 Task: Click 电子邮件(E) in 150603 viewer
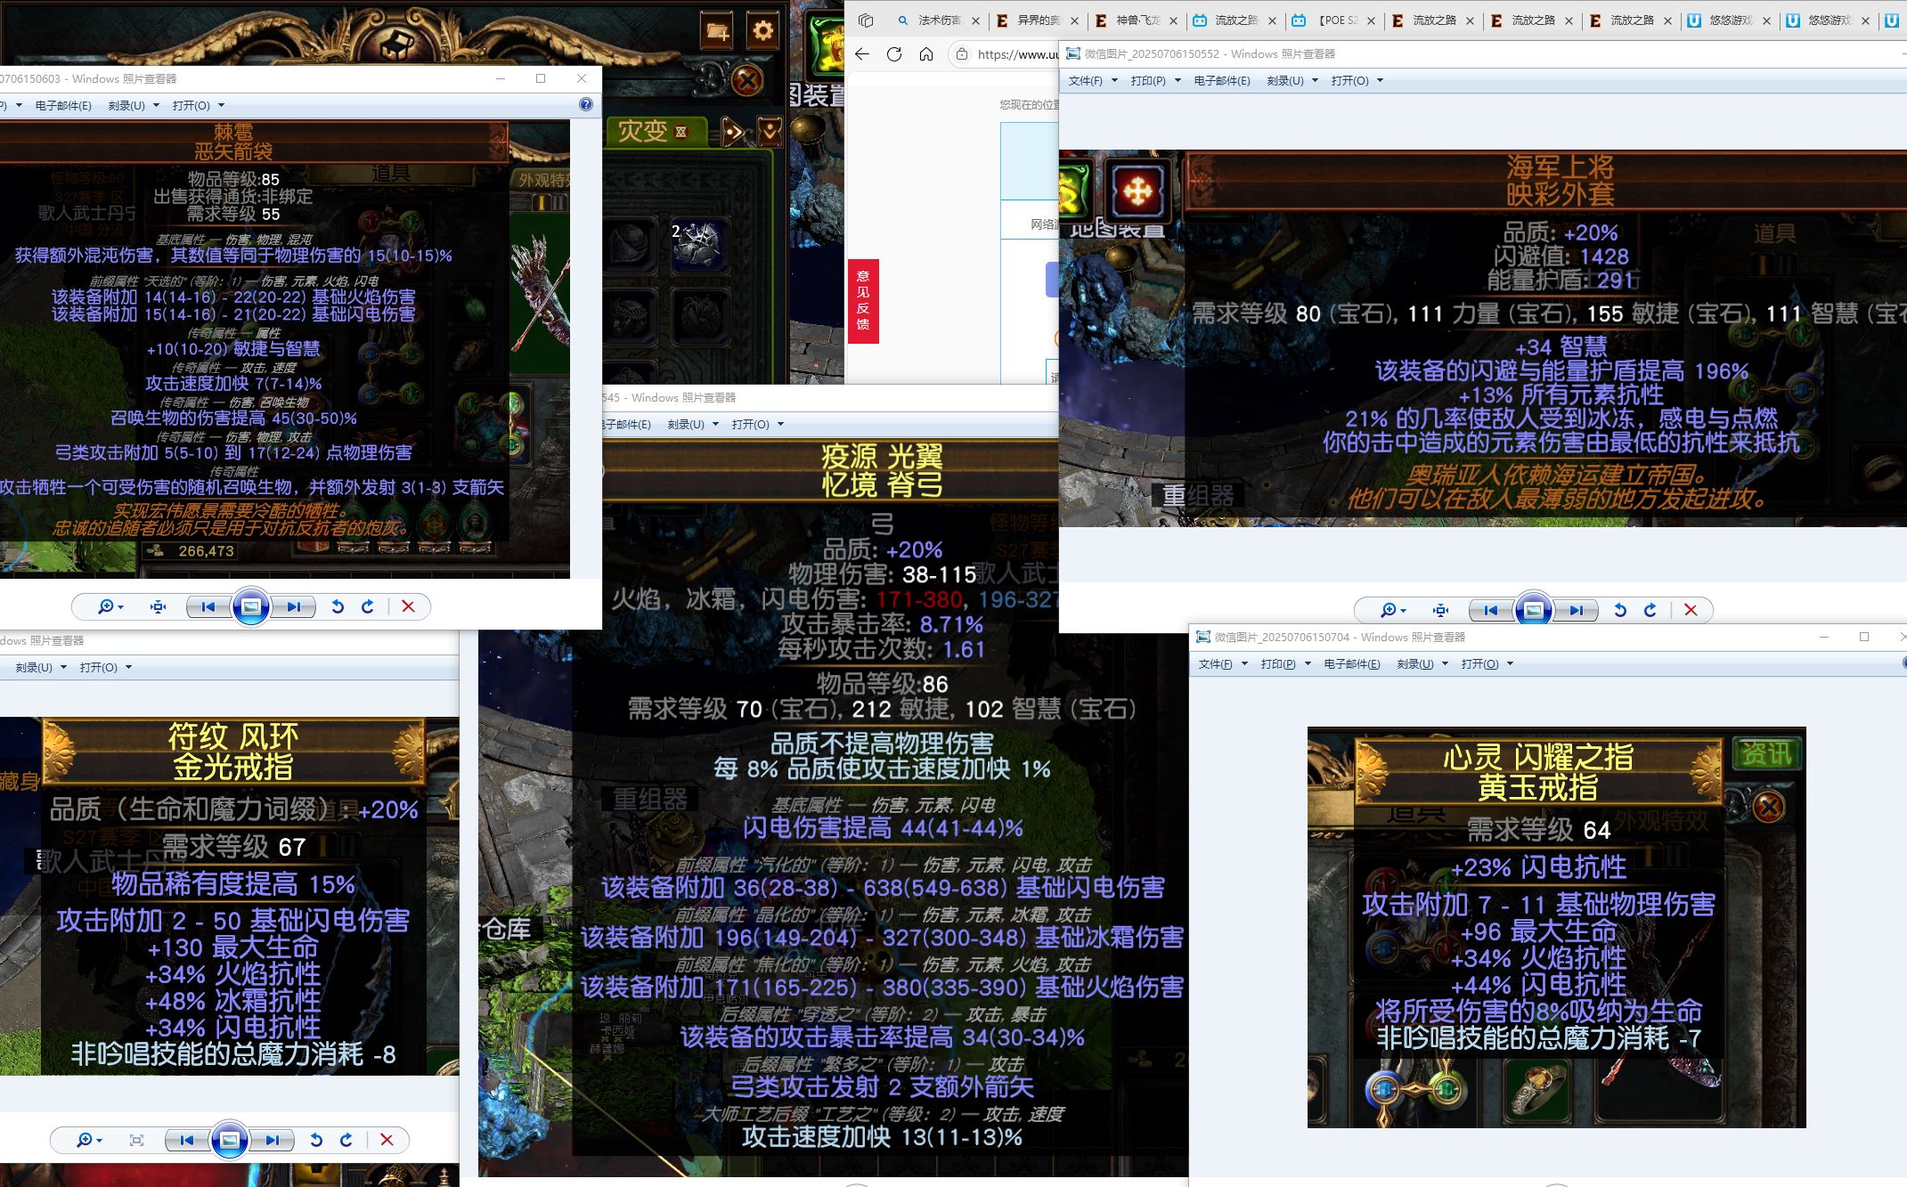(x=63, y=105)
